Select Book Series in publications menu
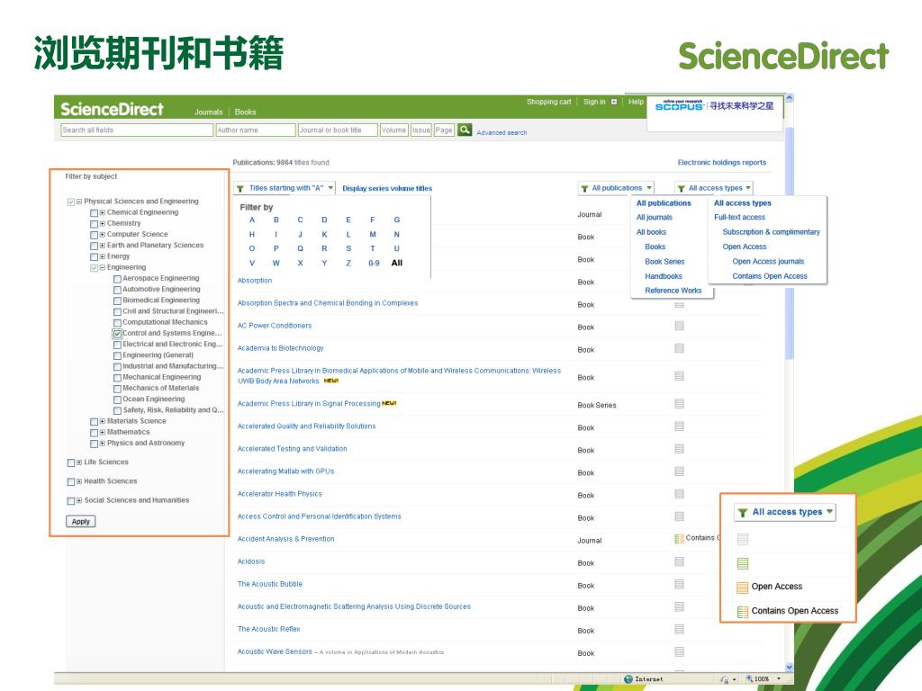The width and height of the screenshot is (922, 691). tap(664, 262)
